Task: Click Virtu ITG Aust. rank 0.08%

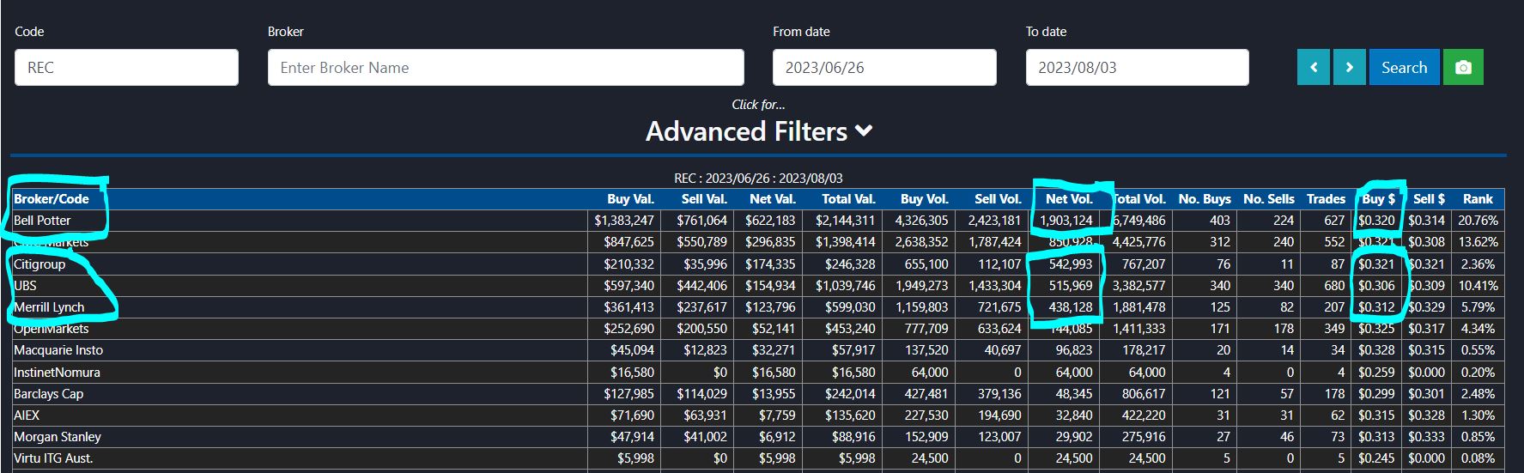Action: 1478,458
